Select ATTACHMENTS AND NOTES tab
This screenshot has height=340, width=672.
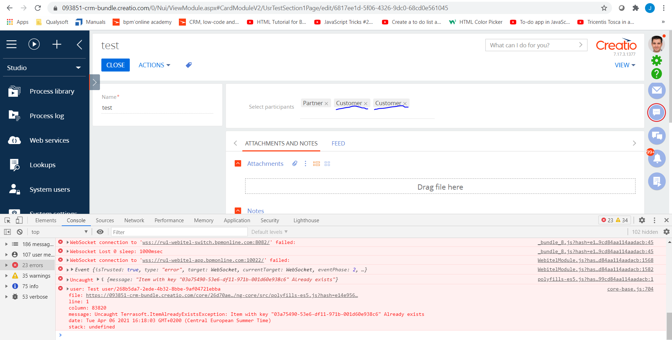coord(281,143)
